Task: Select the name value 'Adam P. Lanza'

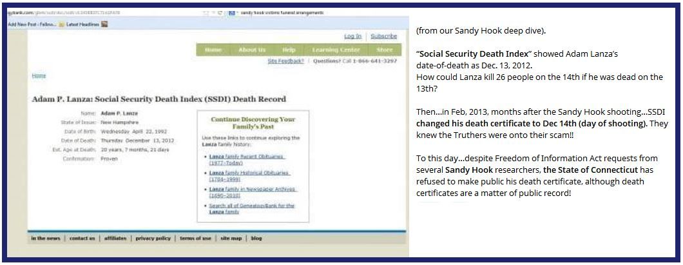Action: point(119,113)
